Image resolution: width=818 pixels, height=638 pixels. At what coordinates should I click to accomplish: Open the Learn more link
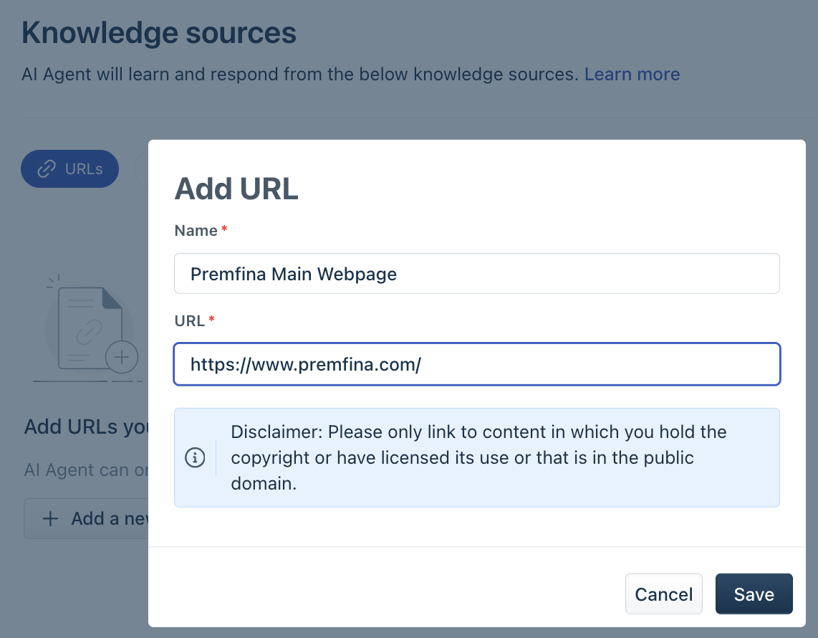pos(632,74)
